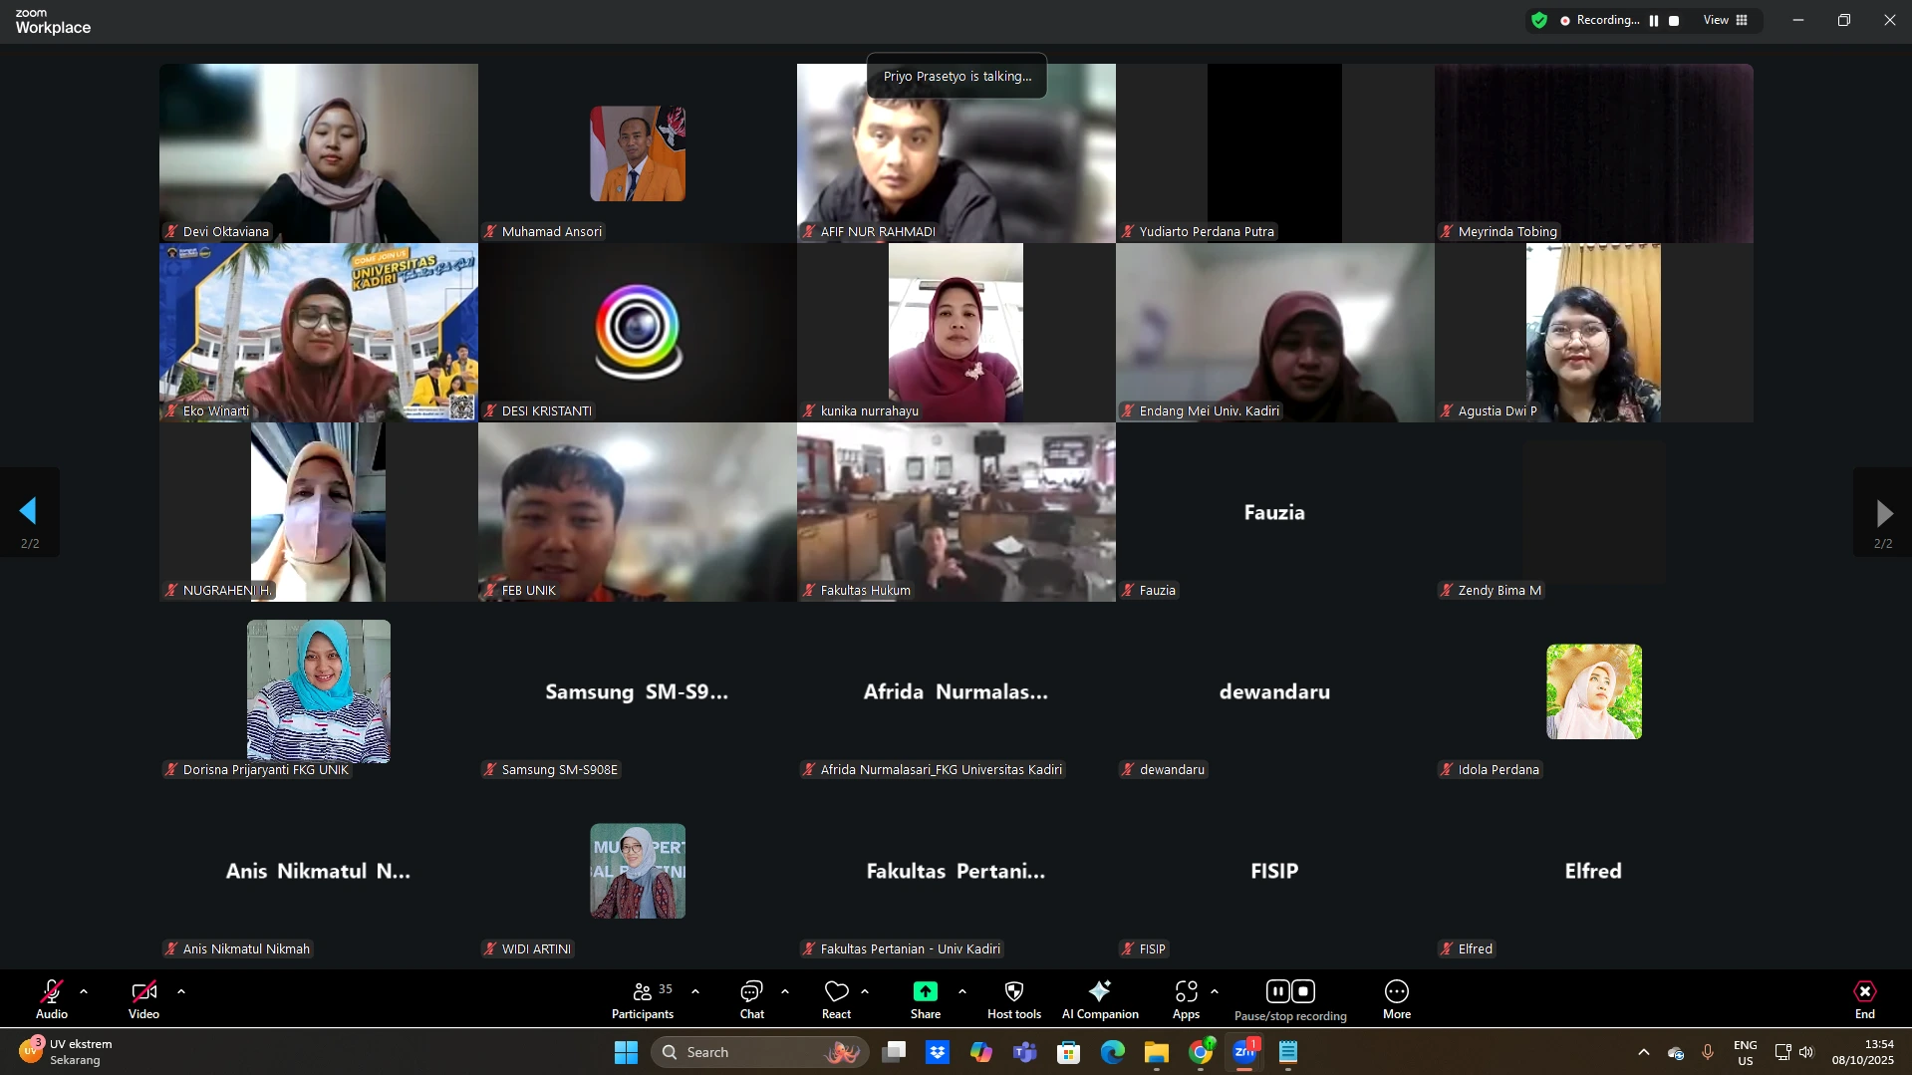Pause the recording in bottom toolbar

[x=1277, y=991]
